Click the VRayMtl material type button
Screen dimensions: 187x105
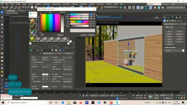click(x=68, y=53)
